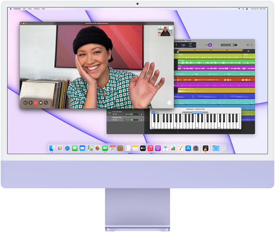Select the keyboard mode button in Keyboard window
The height and width of the screenshot is (232, 275).
[x=153, y=112]
